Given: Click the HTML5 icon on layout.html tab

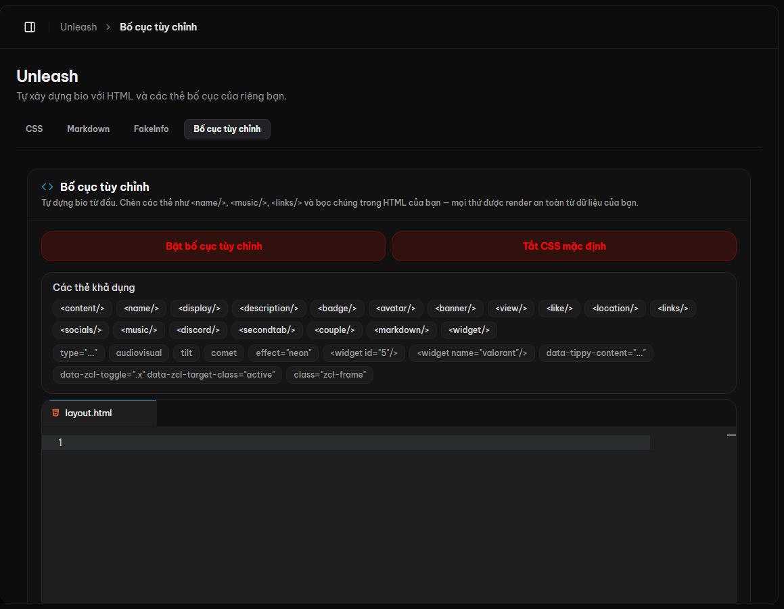Looking at the screenshot, I should (x=55, y=413).
